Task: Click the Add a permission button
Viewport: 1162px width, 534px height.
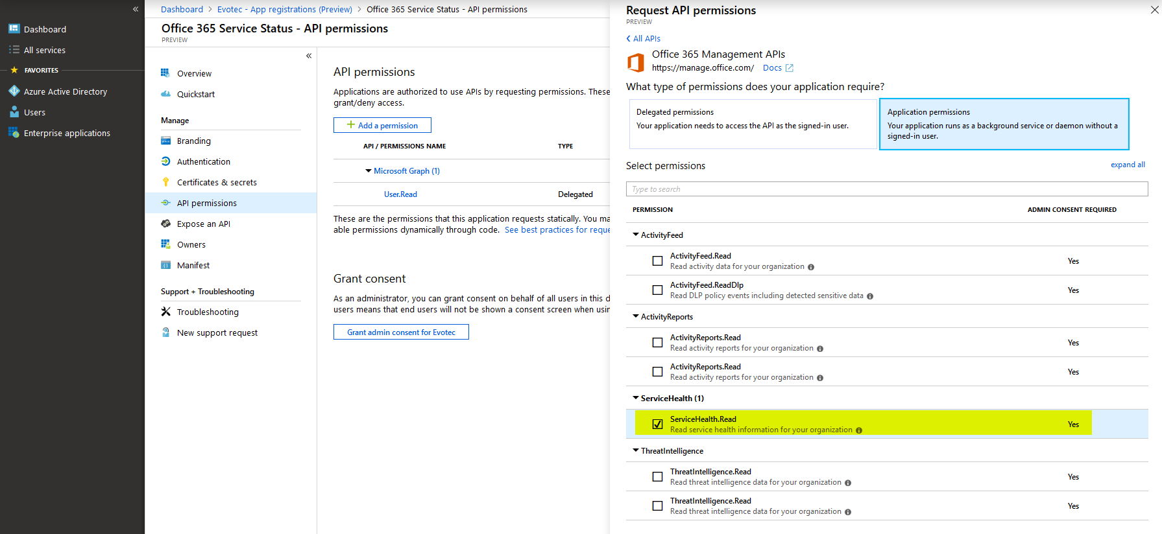Action: pyautogui.click(x=382, y=125)
